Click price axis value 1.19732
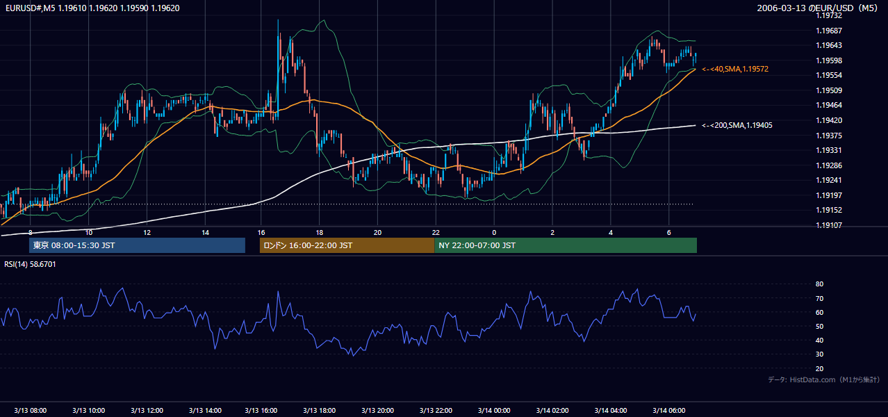 (829, 16)
